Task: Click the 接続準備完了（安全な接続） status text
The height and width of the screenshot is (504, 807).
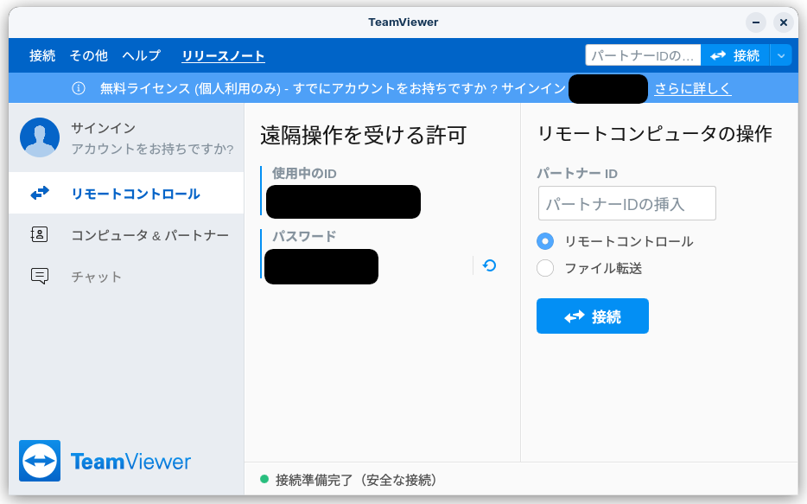Action: tap(356, 480)
